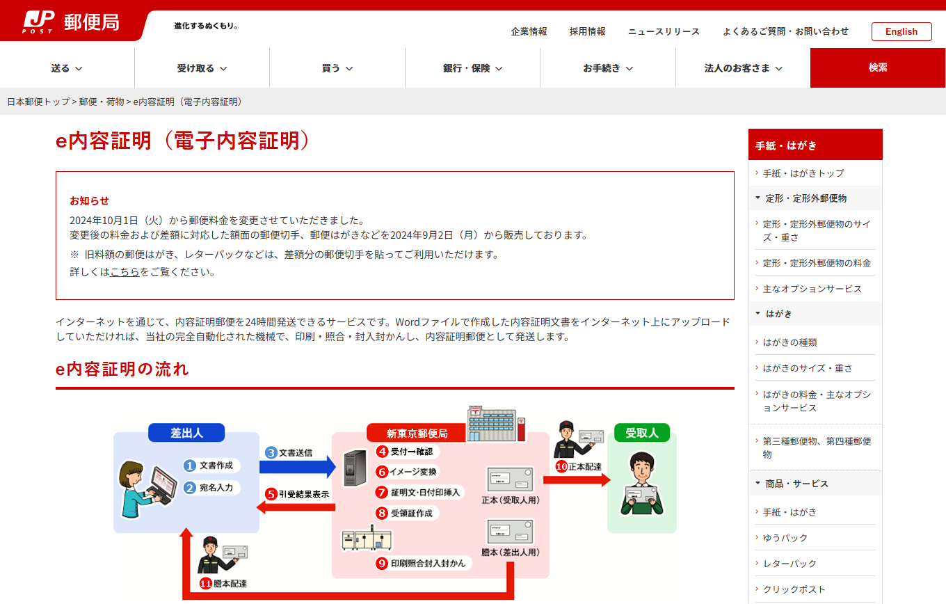Viewport: 946px width, 604px height.
Task: Expand the 法人のお客さま menu
Action: (x=743, y=68)
